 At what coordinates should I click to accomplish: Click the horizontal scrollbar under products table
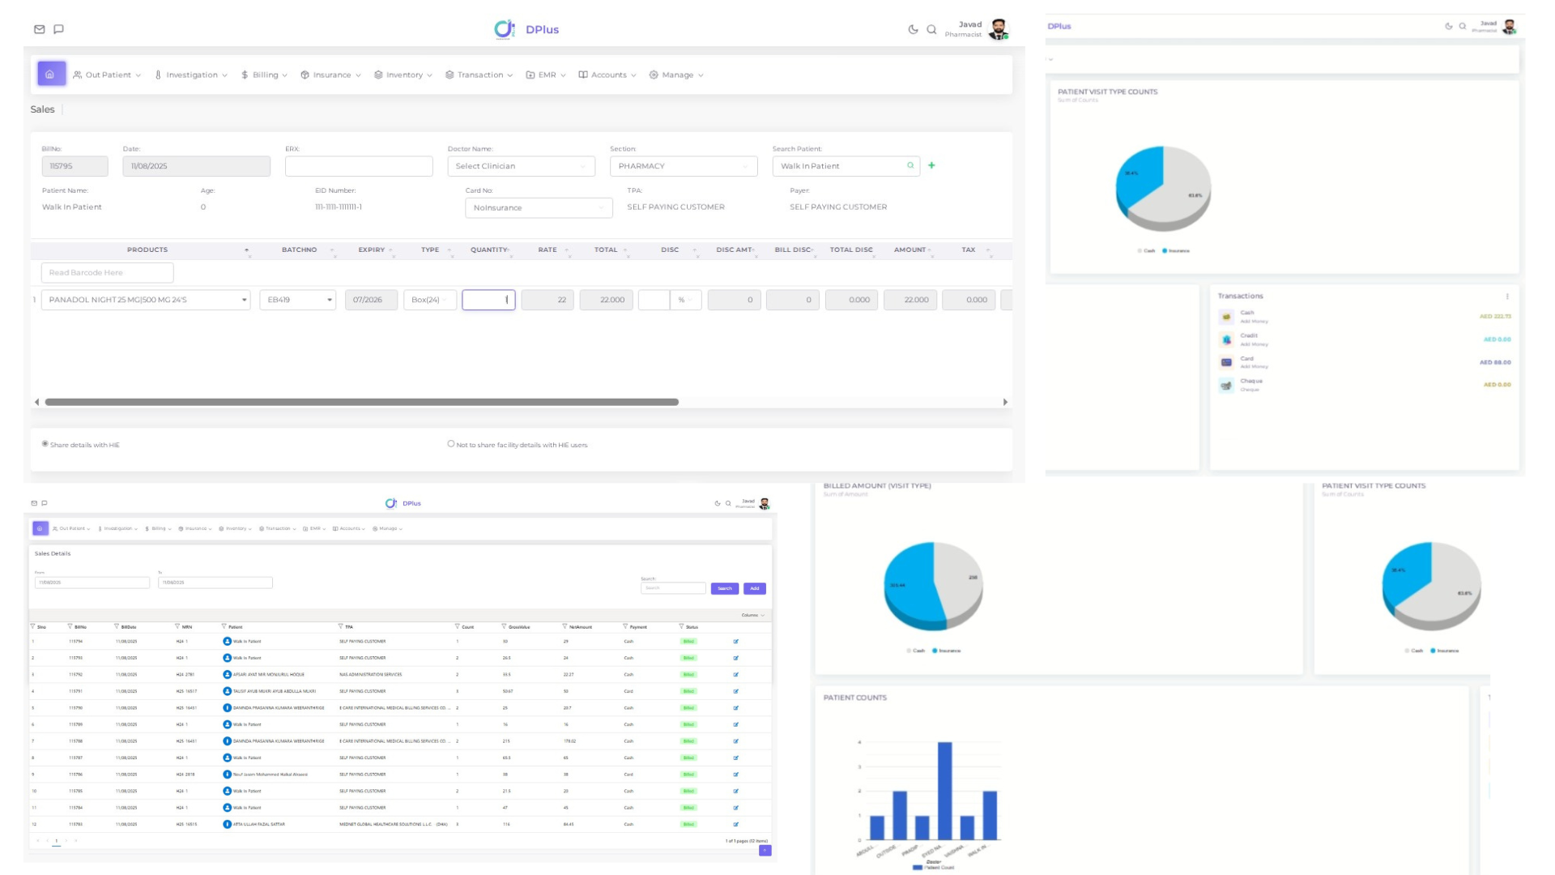click(361, 402)
